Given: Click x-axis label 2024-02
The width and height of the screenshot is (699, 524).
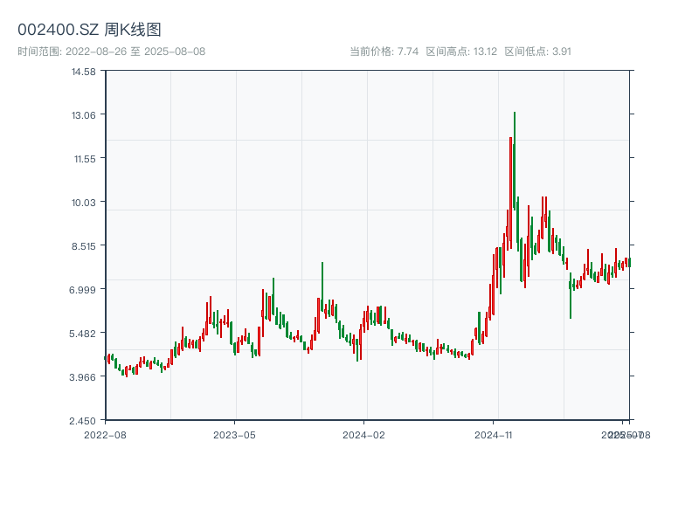Looking at the screenshot, I should [363, 435].
